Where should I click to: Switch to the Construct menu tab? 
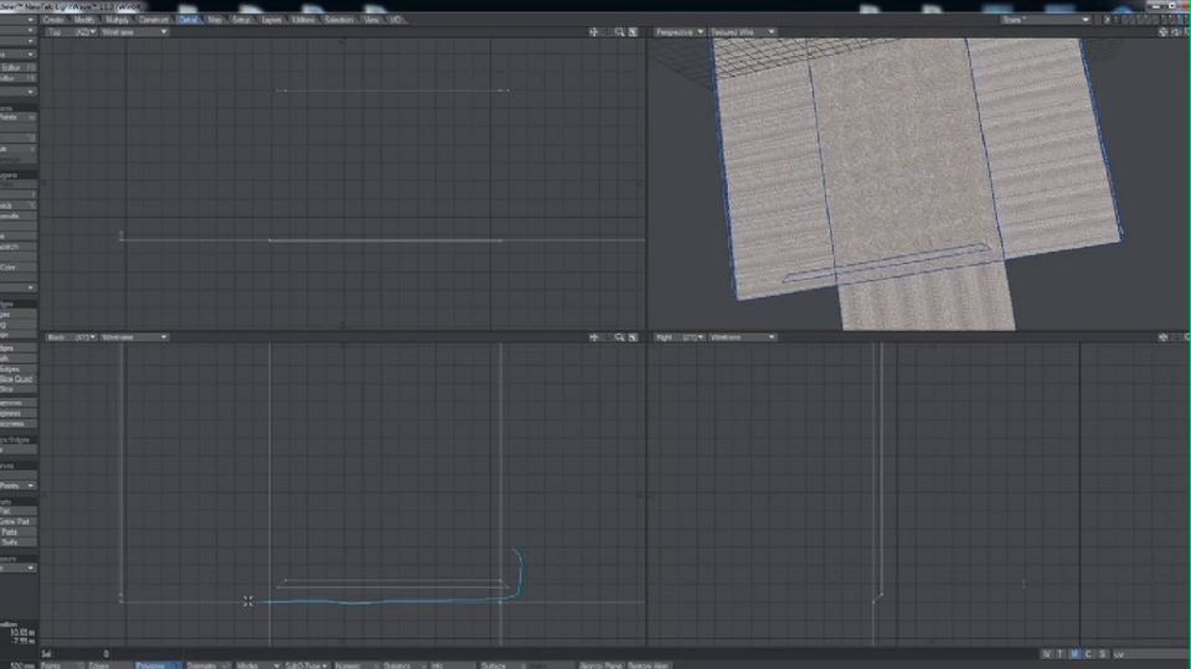tap(153, 20)
